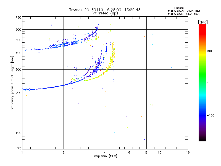The image size is (221, 166).
Task: Click the plot title "Tromsø 20130110 15:28:00-15:29:43"
Action: [105, 10]
